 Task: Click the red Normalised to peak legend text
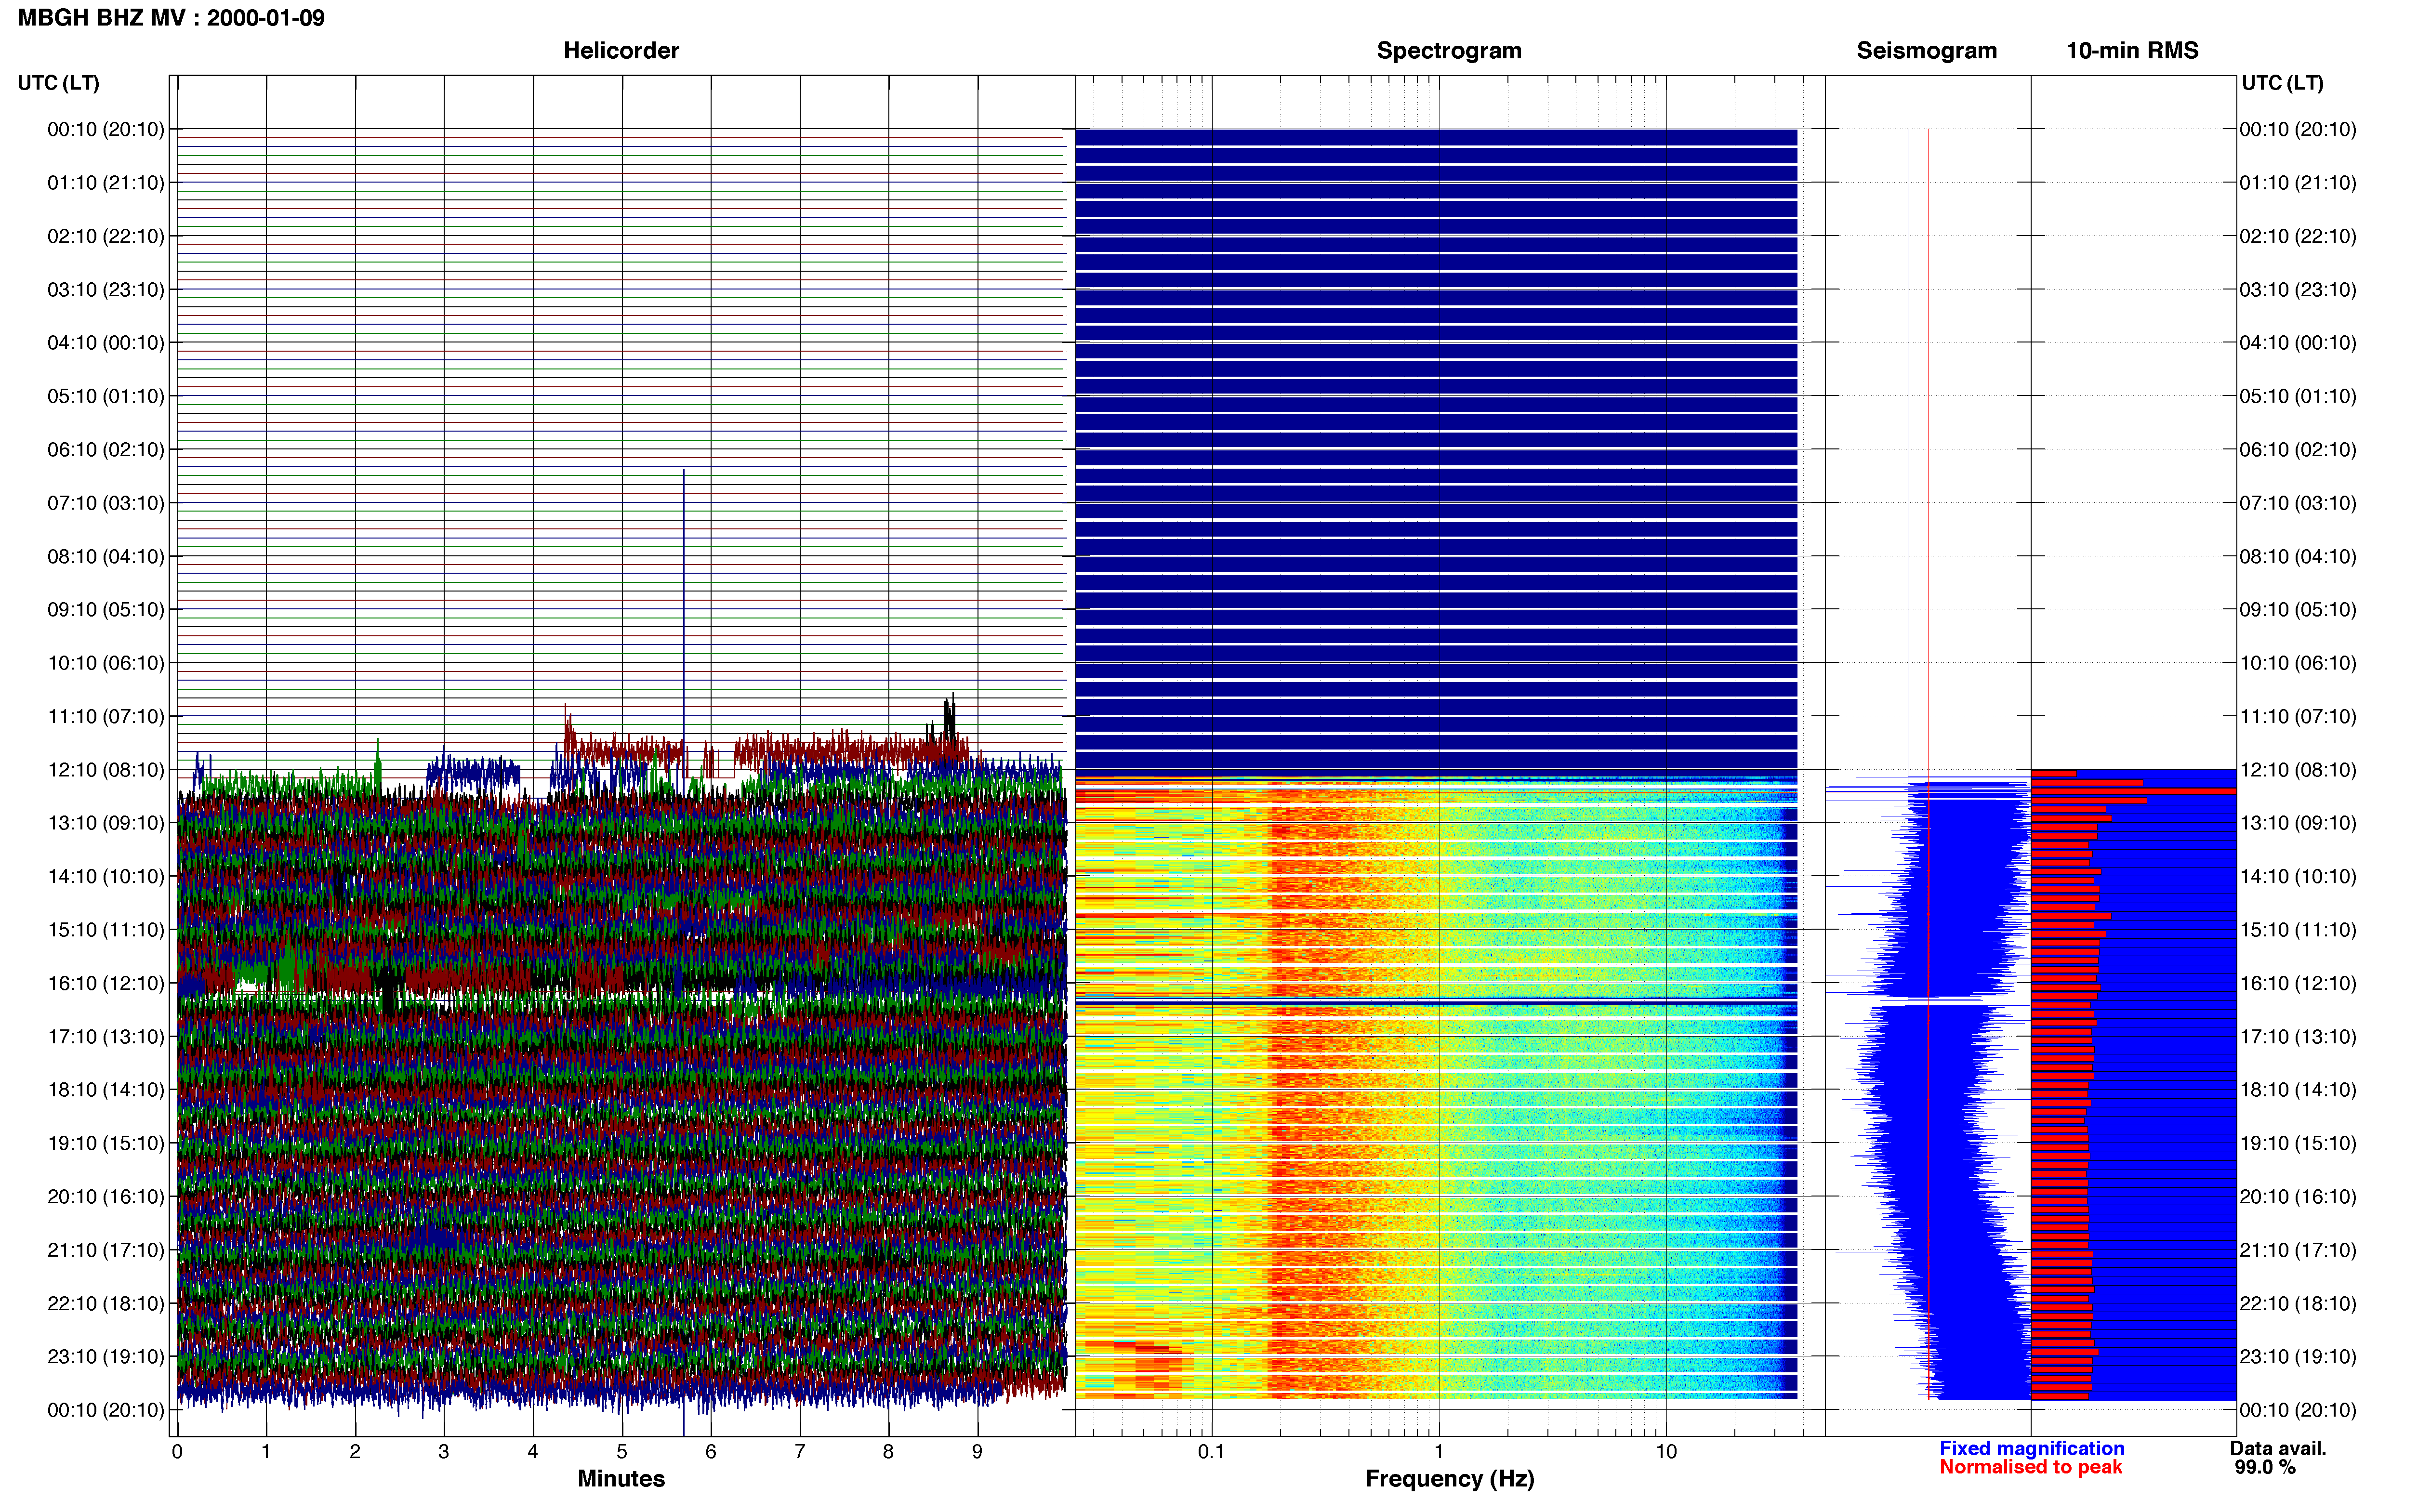point(2030,1467)
